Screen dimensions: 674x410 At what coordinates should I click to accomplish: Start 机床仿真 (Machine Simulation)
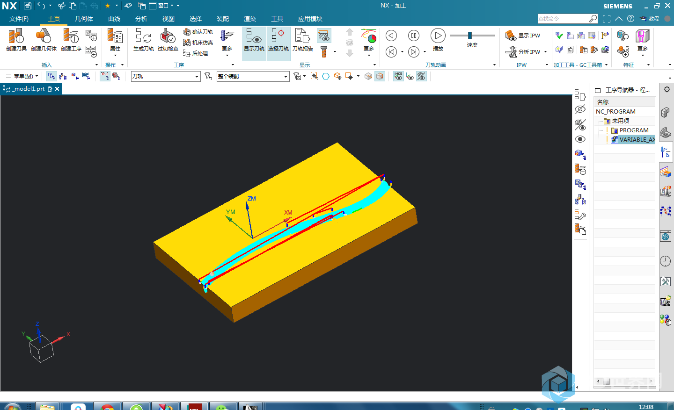point(198,43)
